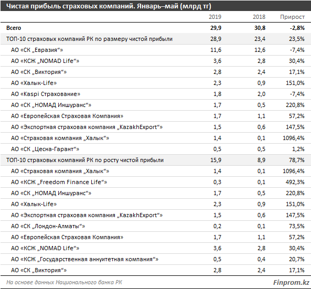
Task: Select the АО «Kaspi Страхование» row
Action: tap(155, 94)
